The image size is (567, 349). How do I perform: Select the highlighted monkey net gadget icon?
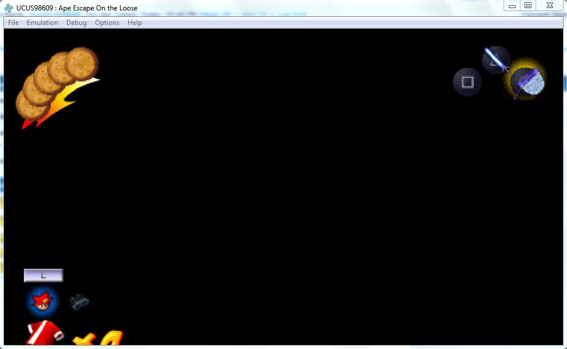(526, 79)
